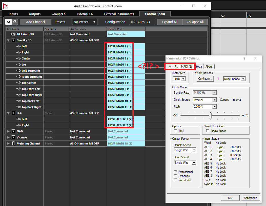The height and width of the screenshot is (206, 266).
Task: Click the HDSP MADI 1 (1) device port
Action: [126, 46]
